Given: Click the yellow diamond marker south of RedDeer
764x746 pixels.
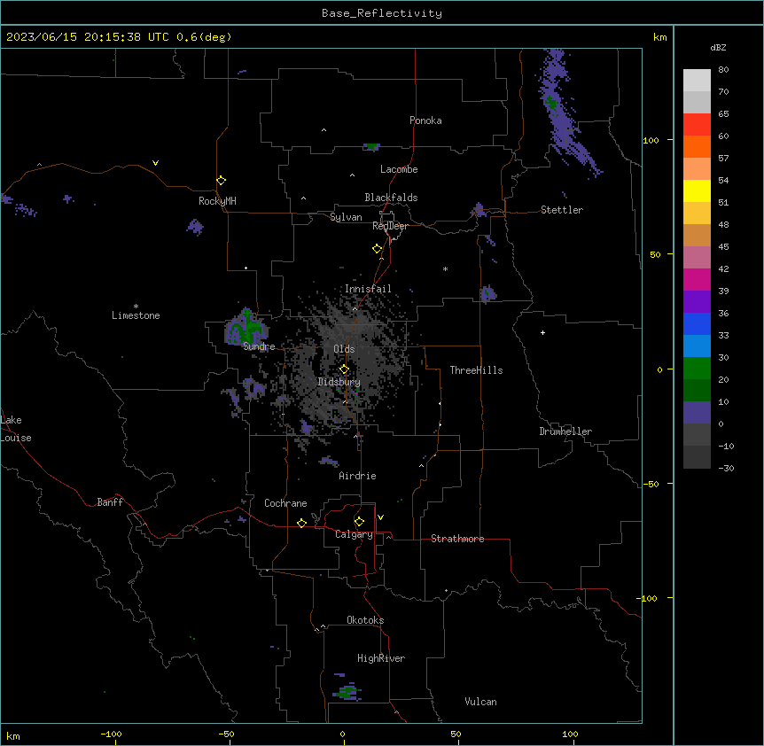Looking at the screenshot, I should (377, 249).
